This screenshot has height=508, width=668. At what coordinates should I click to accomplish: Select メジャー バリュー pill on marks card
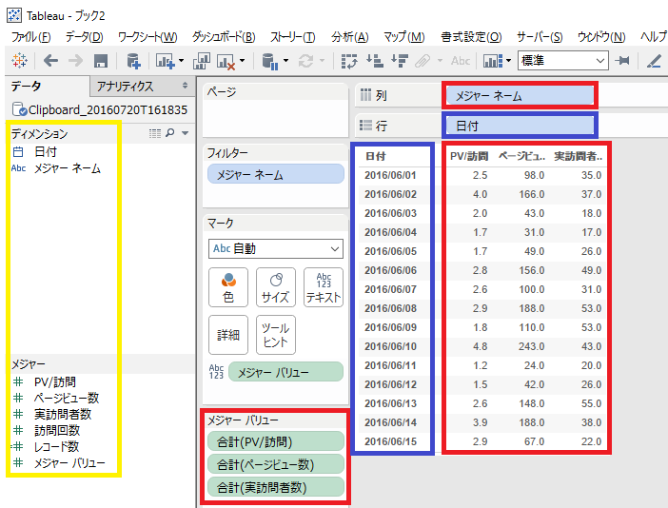click(x=285, y=373)
